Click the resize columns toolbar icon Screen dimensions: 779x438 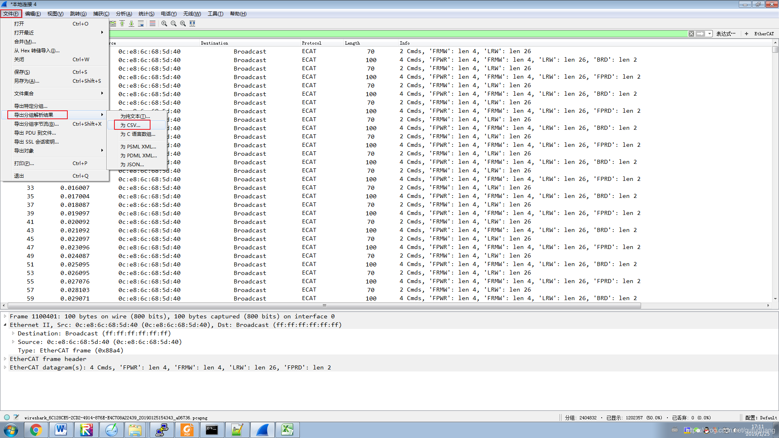[192, 24]
